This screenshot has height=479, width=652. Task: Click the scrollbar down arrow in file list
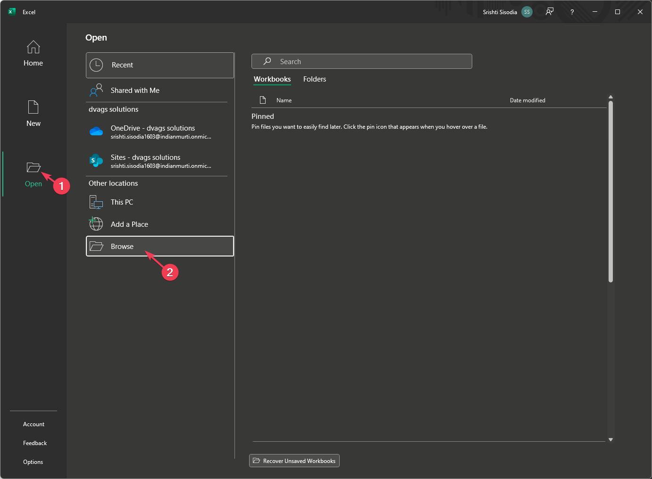(610, 439)
